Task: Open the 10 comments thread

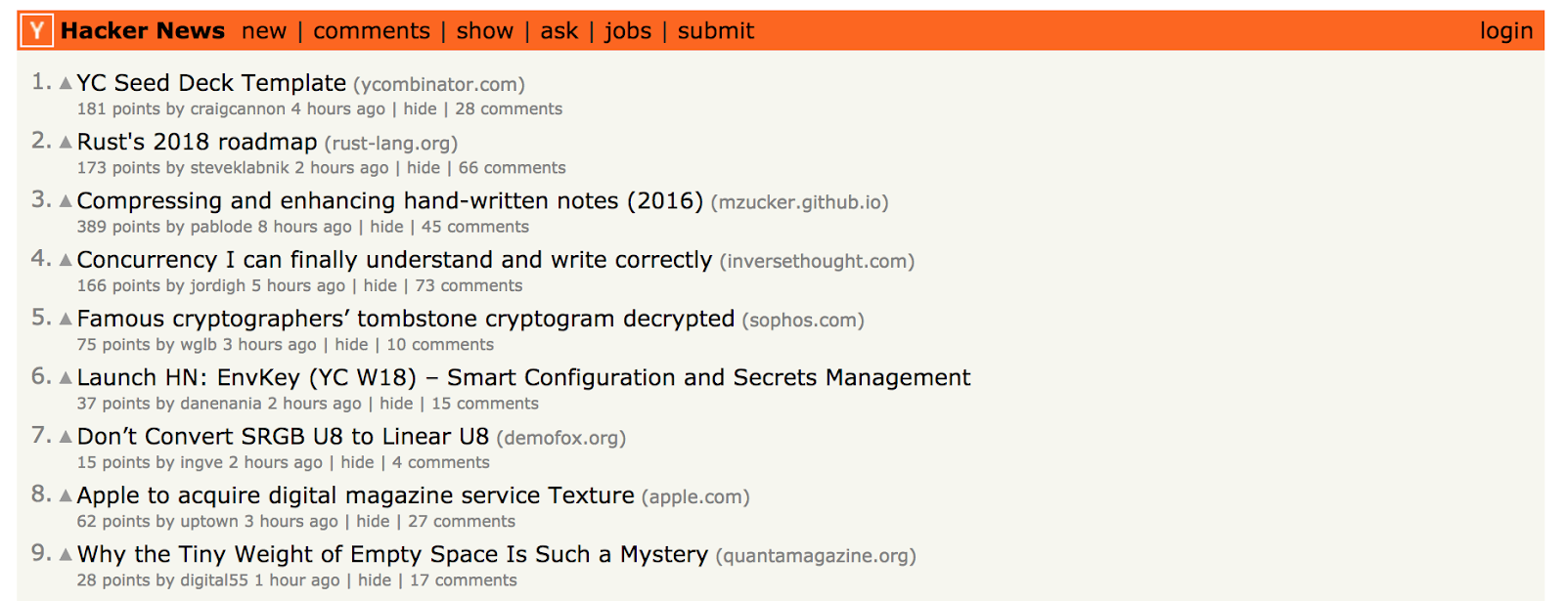Action: tap(440, 345)
